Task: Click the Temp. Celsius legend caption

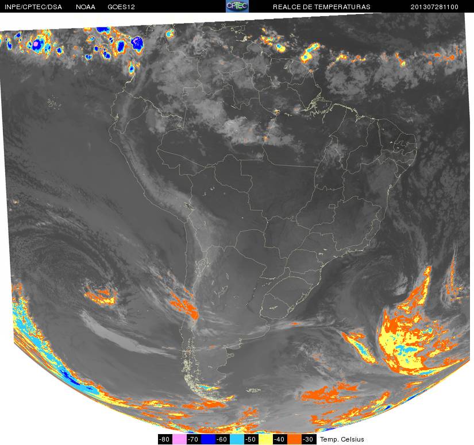Action: (x=342, y=439)
